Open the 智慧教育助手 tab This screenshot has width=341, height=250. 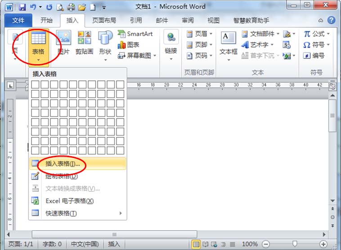(251, 20)
